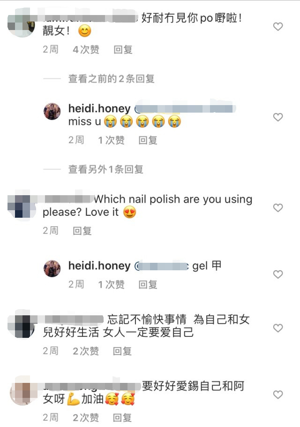
Task: Like heidi.honey's gel 甲 reply
Action: [278, 274]
